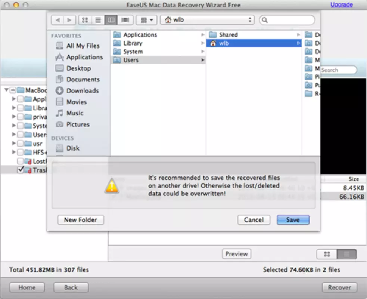
Task: Click the Back button
Action: pos(71,287)
